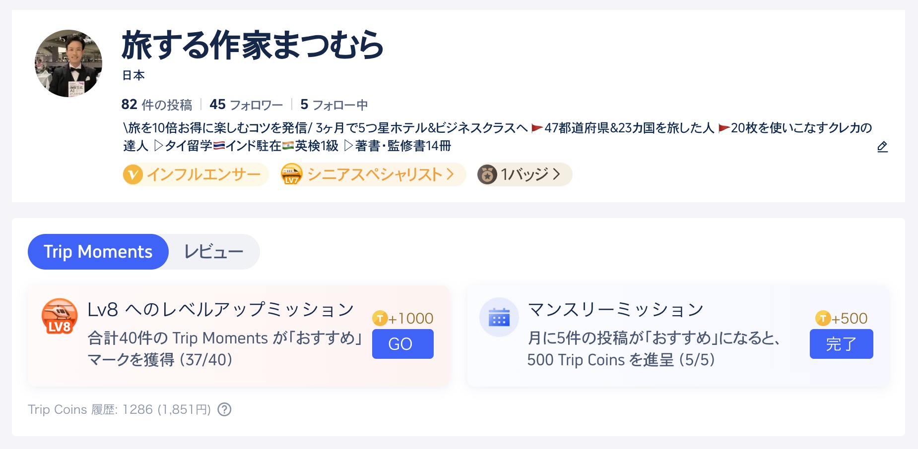This screenshot has height=449, width=918.
Task: Click the gold V influencer icon
Action: pyautogui.click(x=133, y=174)
